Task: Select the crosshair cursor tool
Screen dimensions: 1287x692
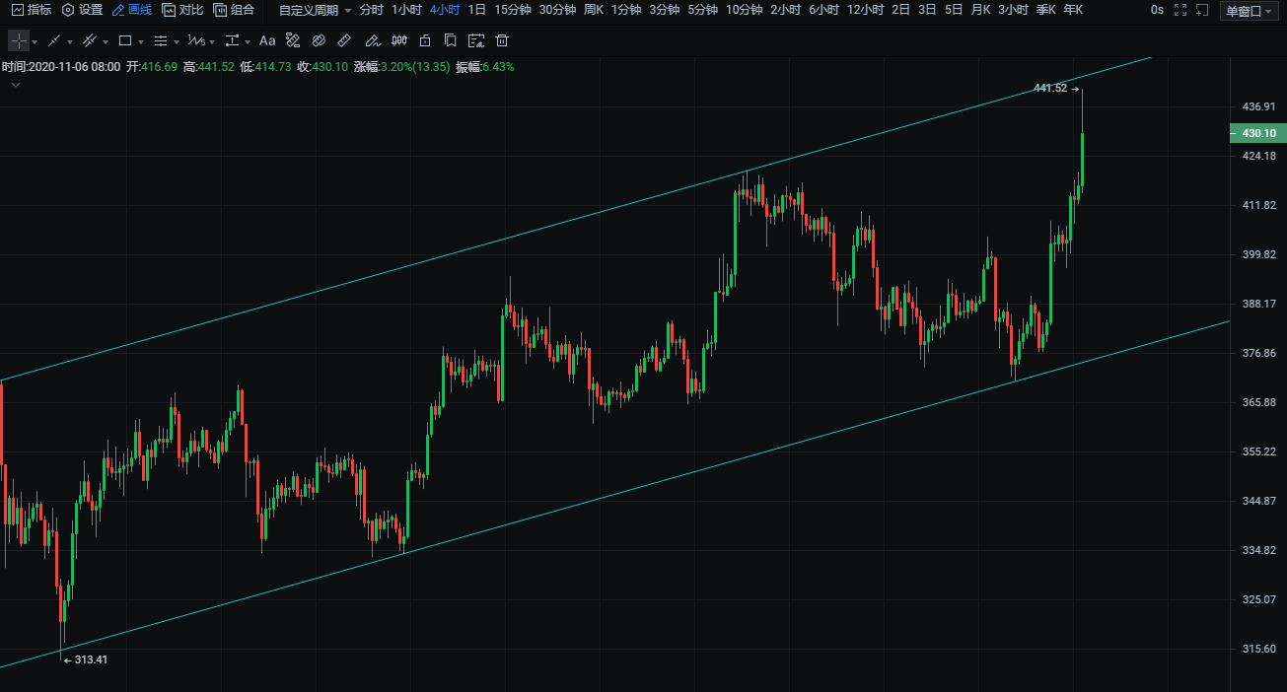Action: (x=19, y=41)
